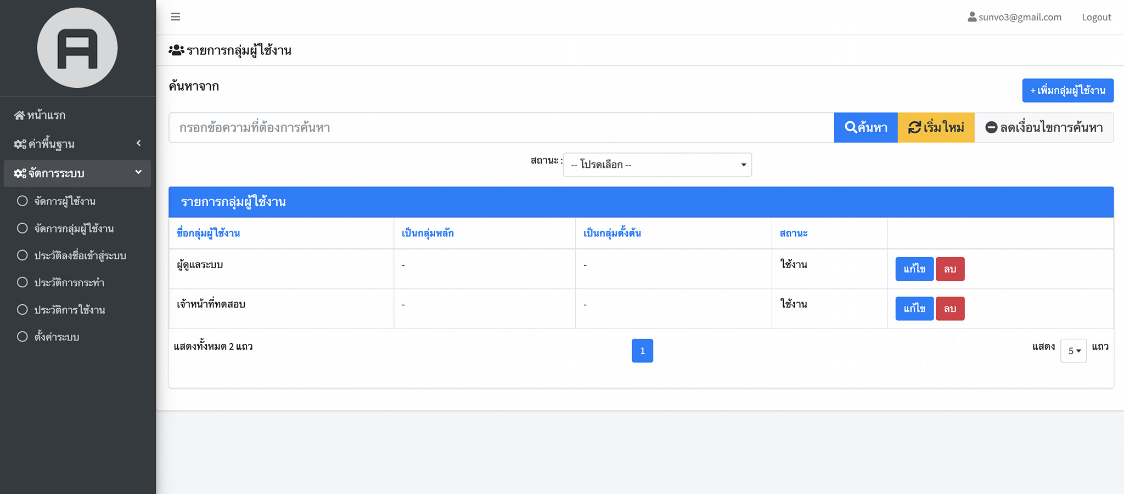
Task: Click แก้ไข for ผู้ดูแลระบบ row
Action: 914,269
